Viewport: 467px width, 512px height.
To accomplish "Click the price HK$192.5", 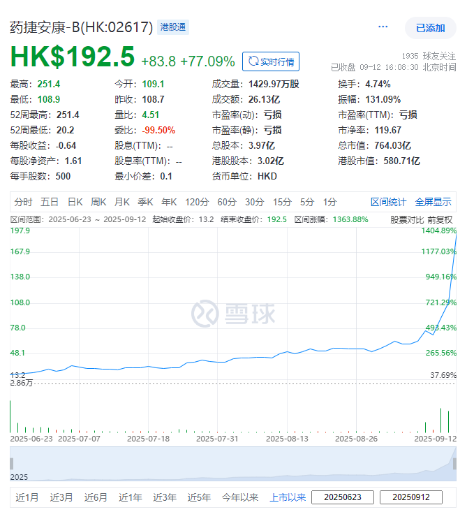I will click(x=73, y=57).
